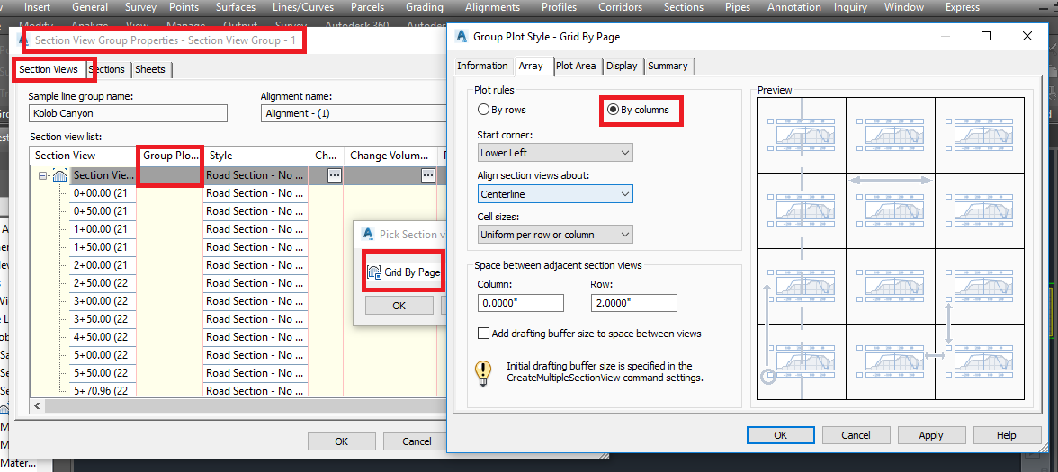Click the Grid By Page style icon

point(374,272)
